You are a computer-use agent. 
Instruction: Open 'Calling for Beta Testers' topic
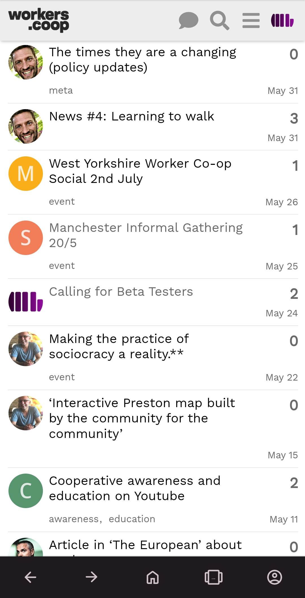pos(121,292)
